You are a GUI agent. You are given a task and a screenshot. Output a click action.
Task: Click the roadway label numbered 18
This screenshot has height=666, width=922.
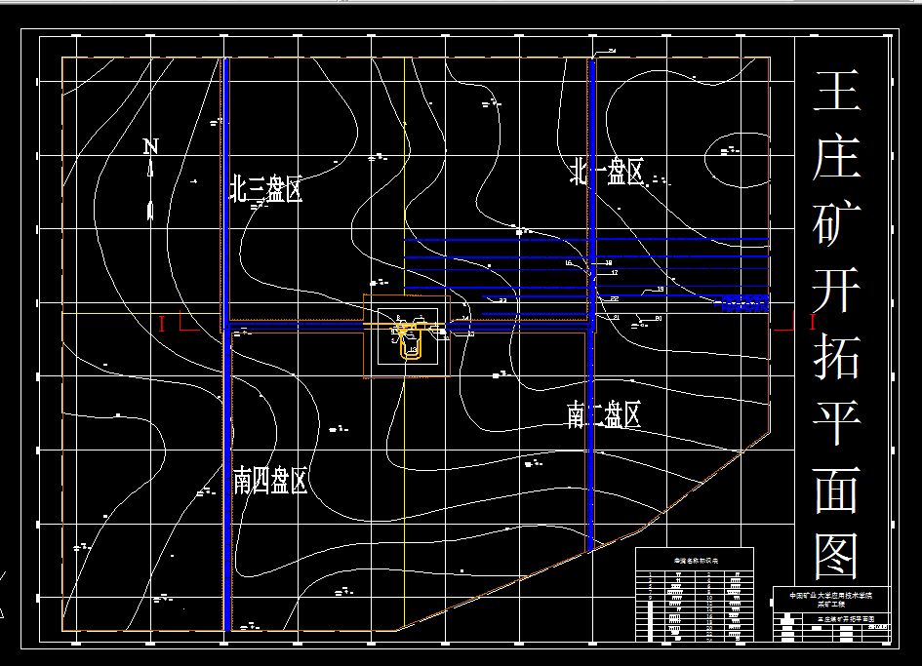pyautogui.click(x=608, y=262)
